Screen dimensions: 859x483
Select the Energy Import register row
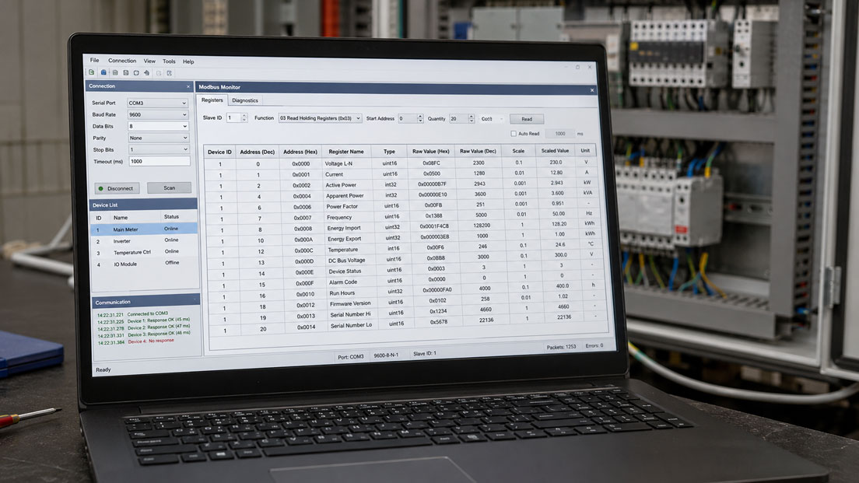click(403, 227)
